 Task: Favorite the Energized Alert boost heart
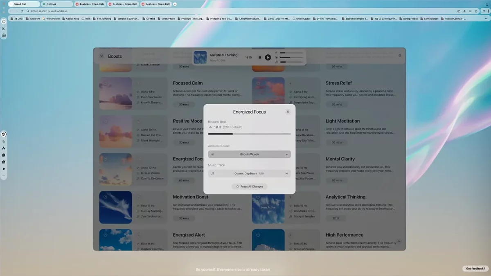105,235
